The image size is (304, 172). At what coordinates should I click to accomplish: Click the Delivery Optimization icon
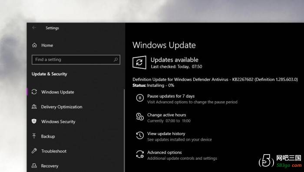pyautogui.click(x=34, y=106)
